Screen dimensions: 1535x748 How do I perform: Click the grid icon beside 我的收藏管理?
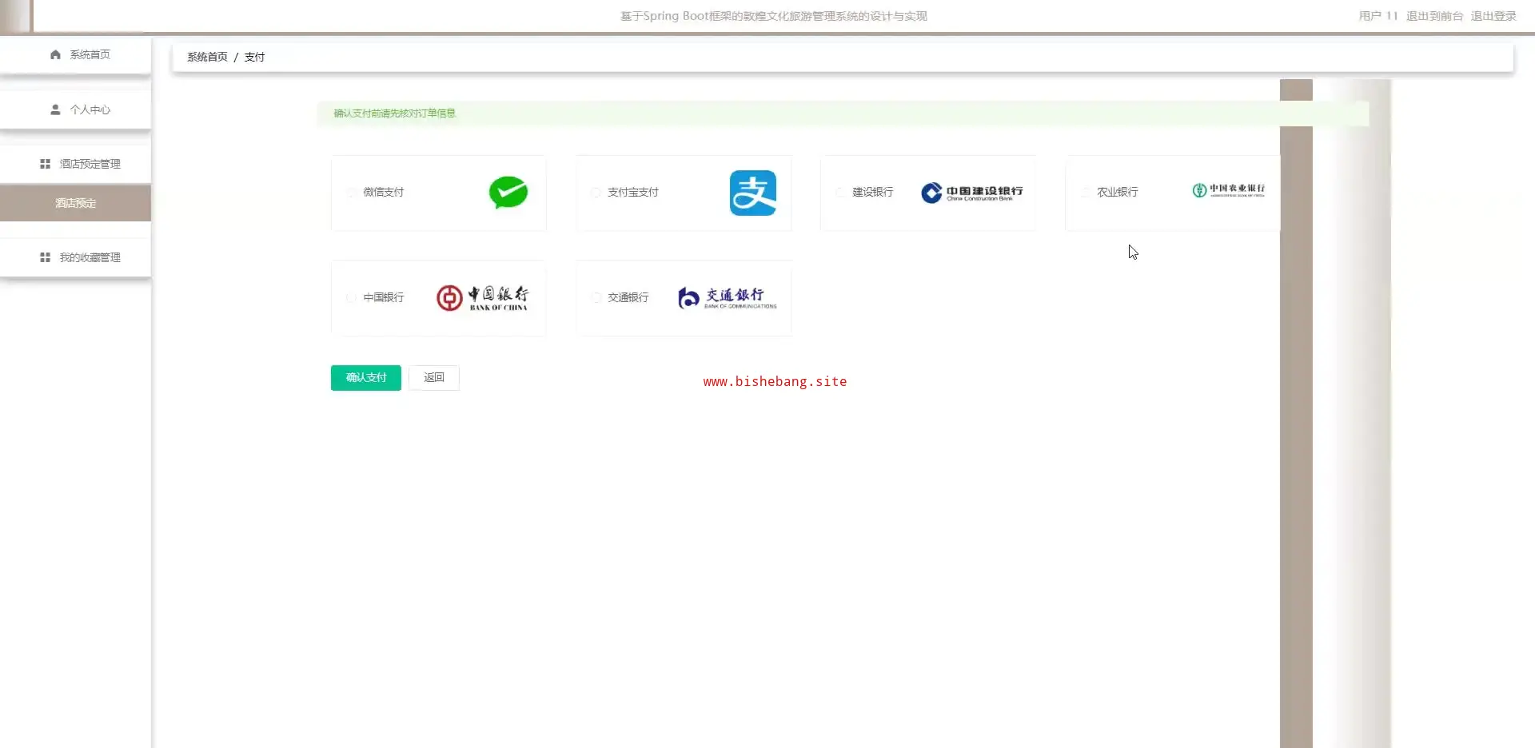[45, 257]
